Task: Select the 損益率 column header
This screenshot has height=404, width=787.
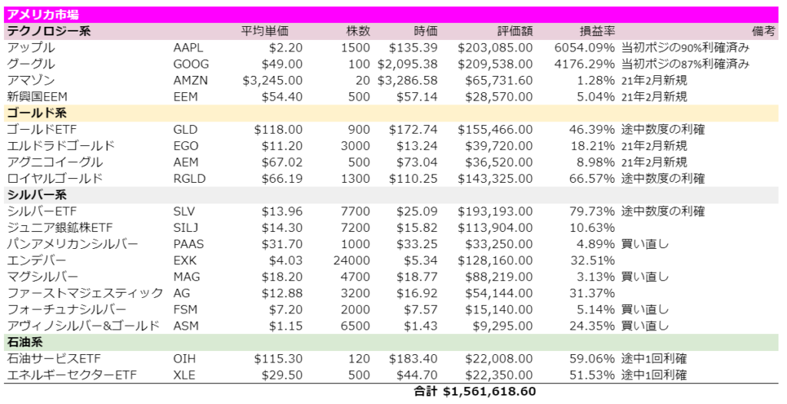Action: [597, 31]
